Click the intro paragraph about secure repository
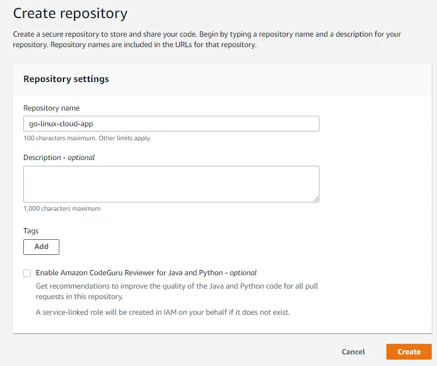437x366 pixels. click(x=207, y=39)
